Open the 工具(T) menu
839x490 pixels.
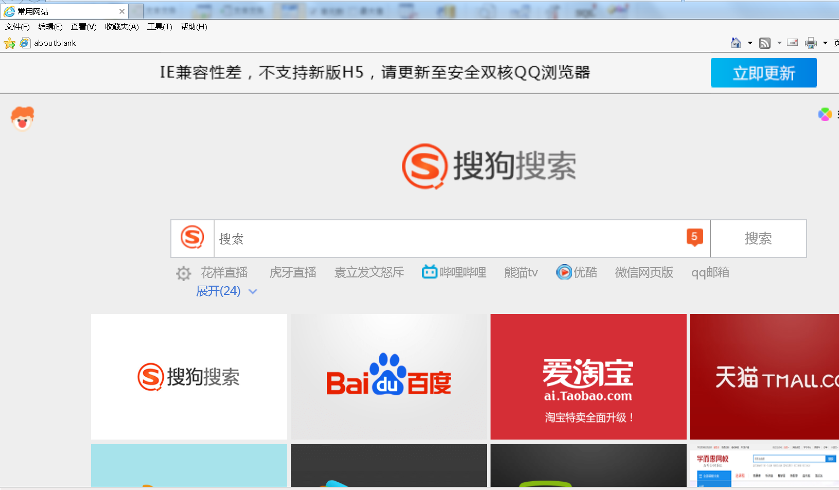point(160,27)
